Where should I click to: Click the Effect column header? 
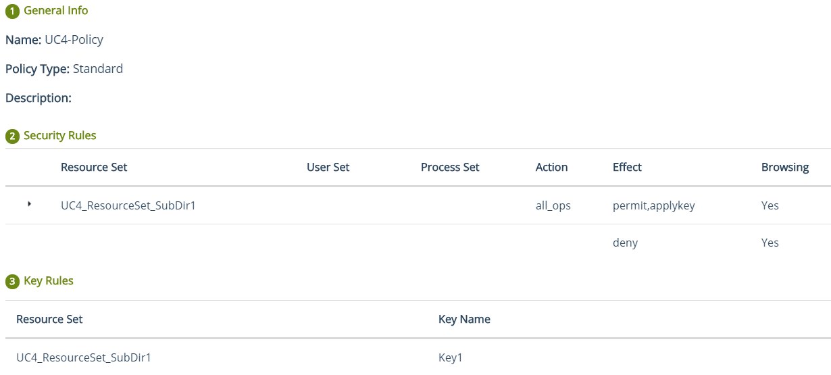click(627, 168)
